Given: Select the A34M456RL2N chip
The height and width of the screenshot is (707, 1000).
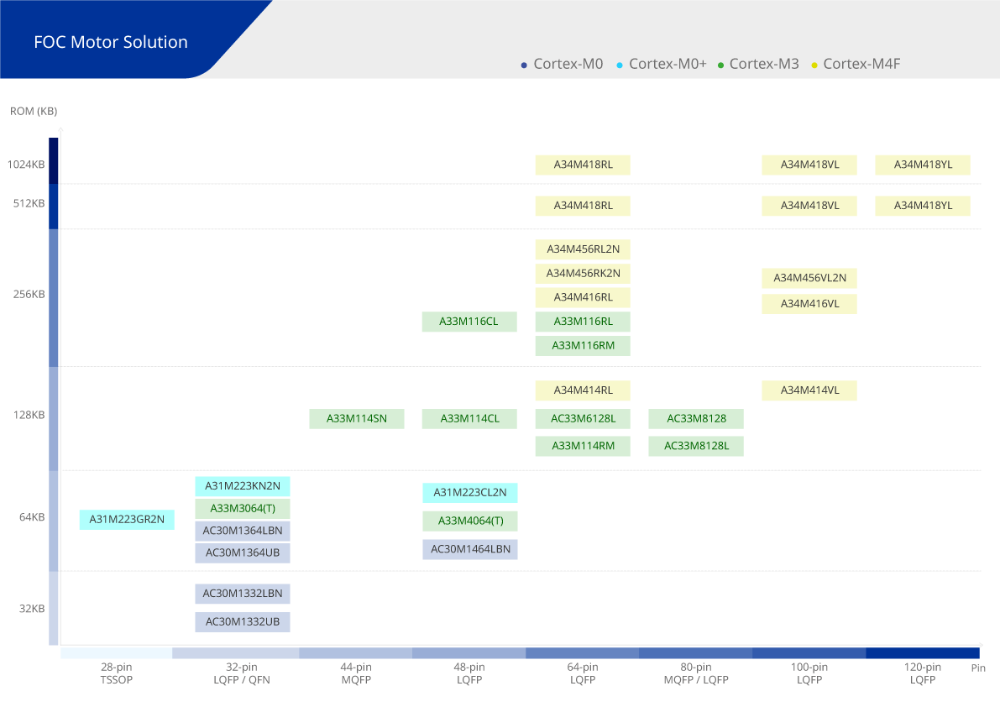Looking at the screenshot, I should [x=583, y=249].
